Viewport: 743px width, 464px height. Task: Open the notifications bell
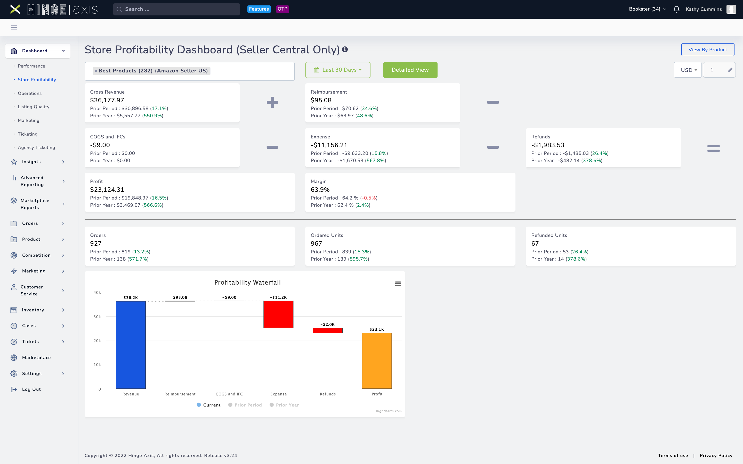[676, 9]
